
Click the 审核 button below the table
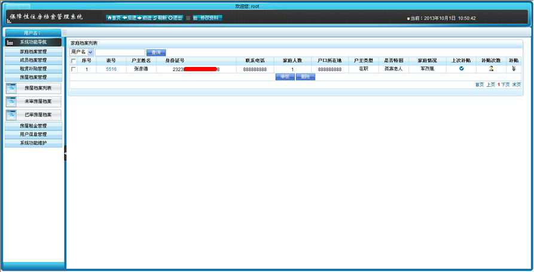[x=285, y=77]
